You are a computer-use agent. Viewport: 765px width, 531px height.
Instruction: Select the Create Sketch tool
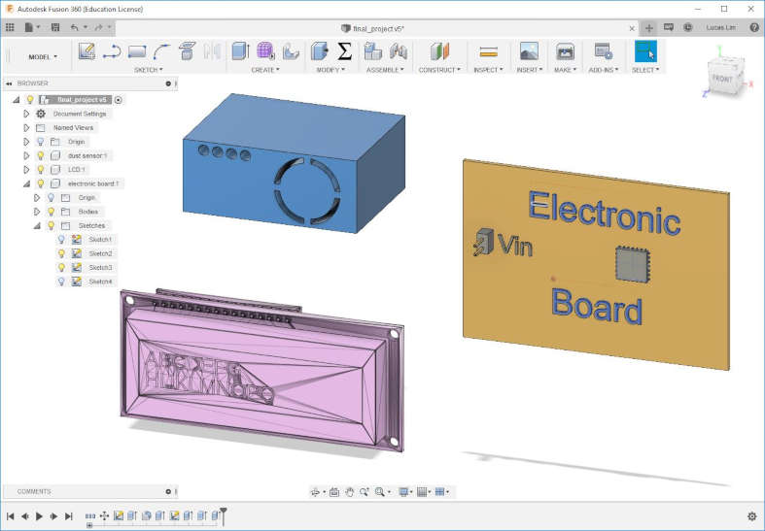click(x=87, y=51)
